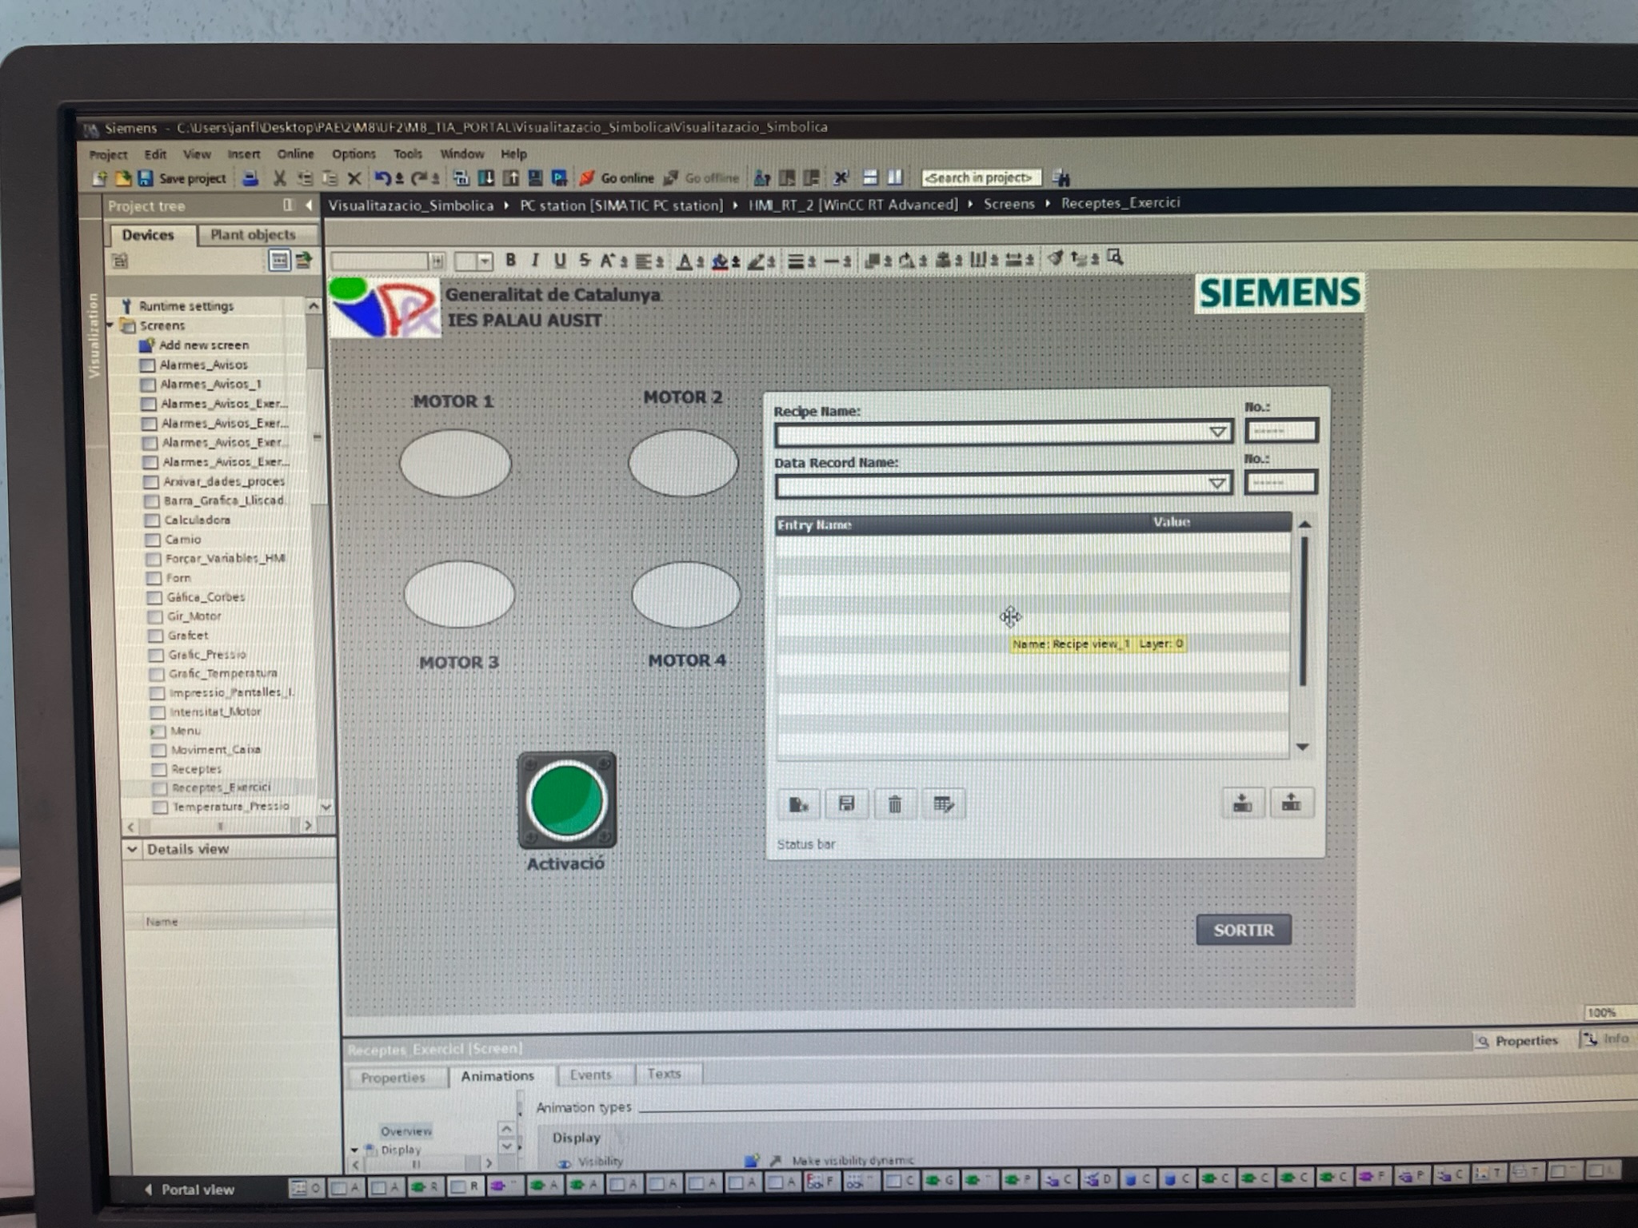The image size is (1638, 1228).
Task: Open the Calculadora screen in project tree
Action: point(197,520)
